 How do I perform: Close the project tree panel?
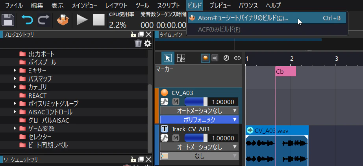tap(148, 35)
